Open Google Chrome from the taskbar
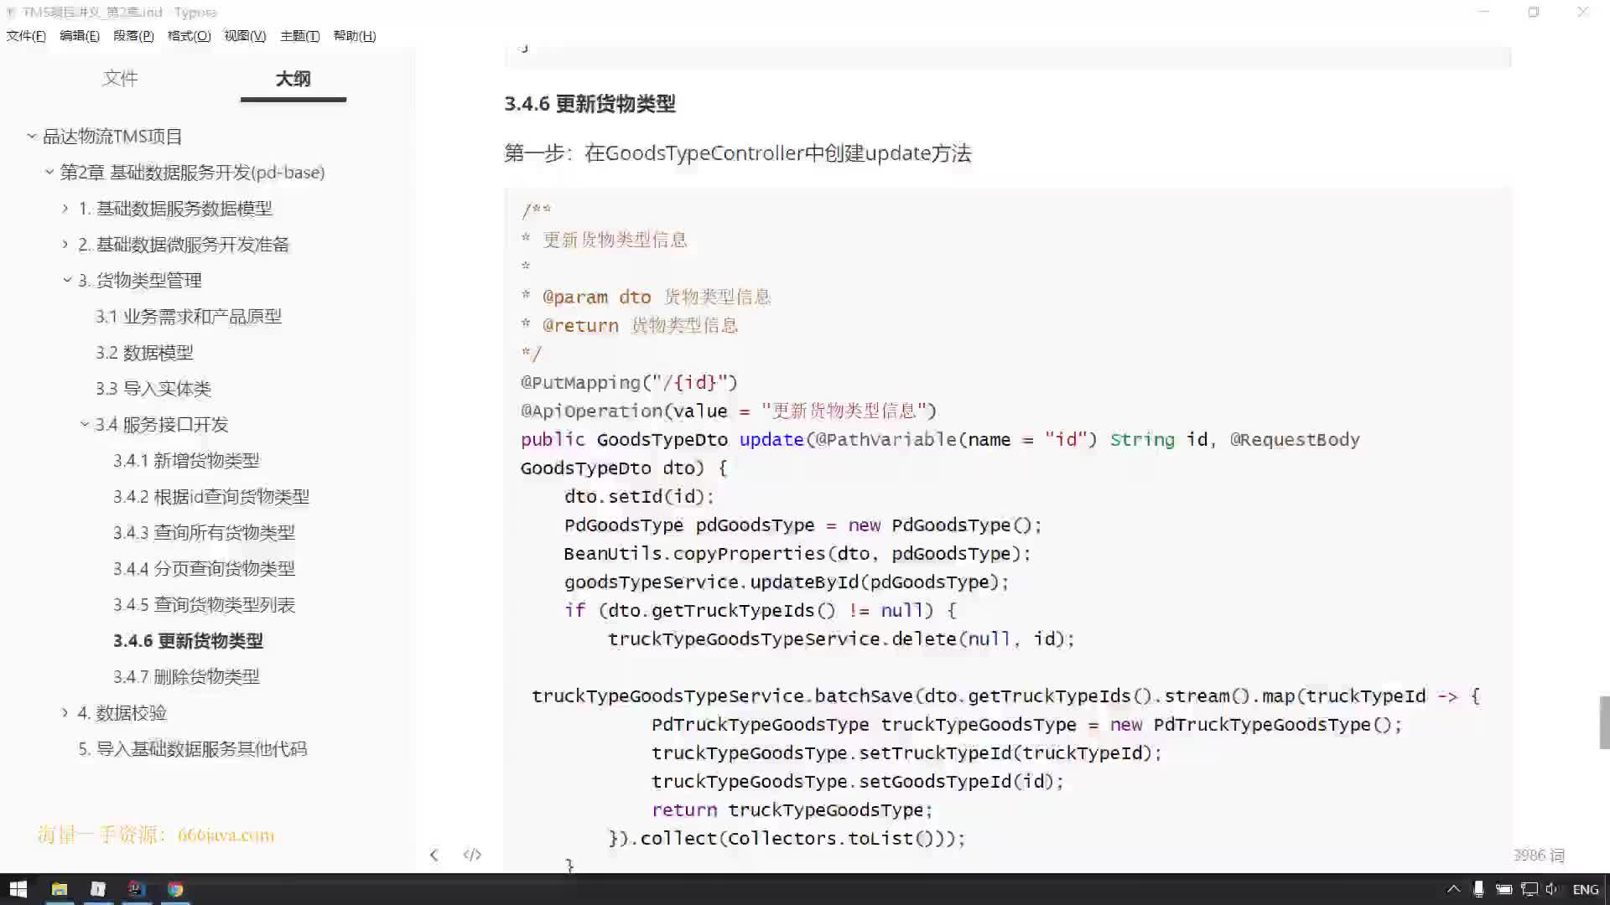The width and height of the screenshot is (1610, 905). pyautogui.click(x=175, y=889)
